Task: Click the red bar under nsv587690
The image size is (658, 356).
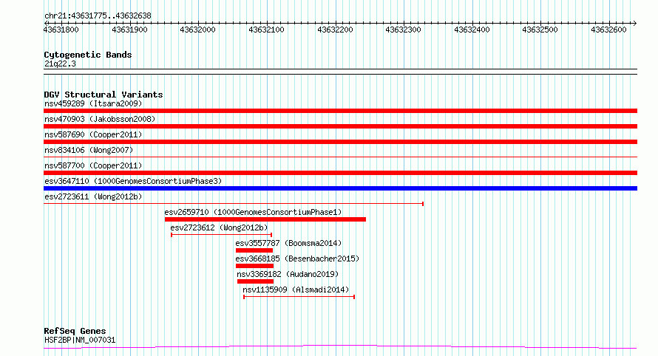Action: [x=340, y=142]
